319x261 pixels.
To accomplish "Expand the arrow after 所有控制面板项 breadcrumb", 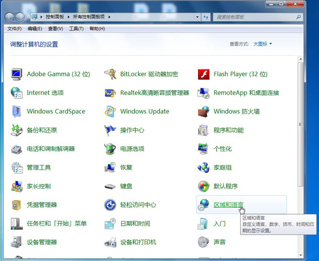I will 109,17.
